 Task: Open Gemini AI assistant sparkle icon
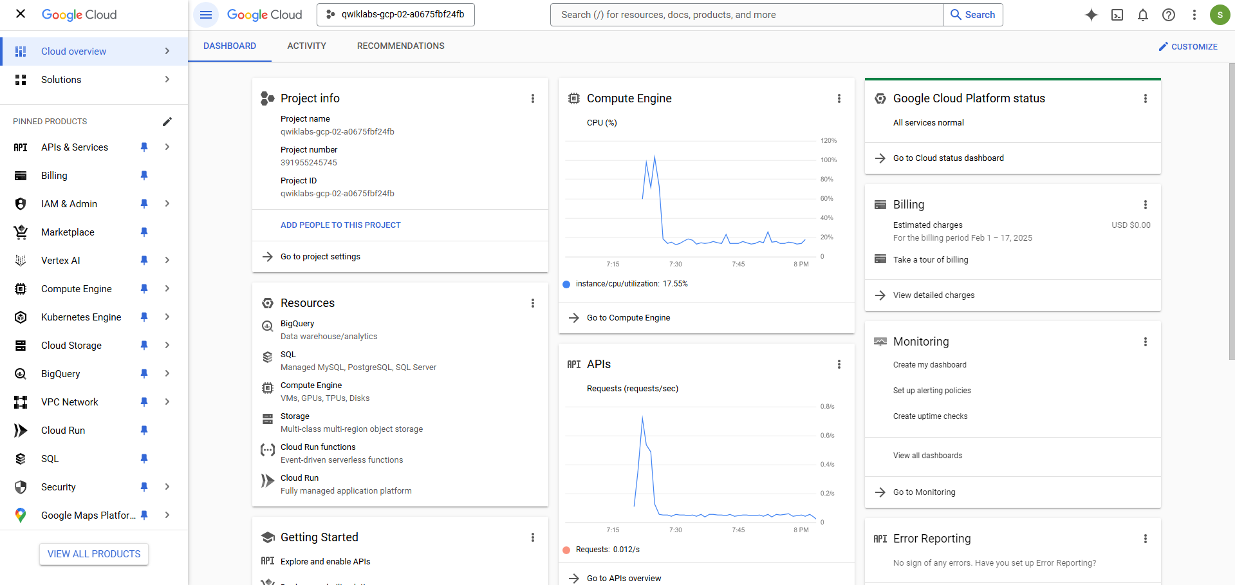pos(1091,15)
